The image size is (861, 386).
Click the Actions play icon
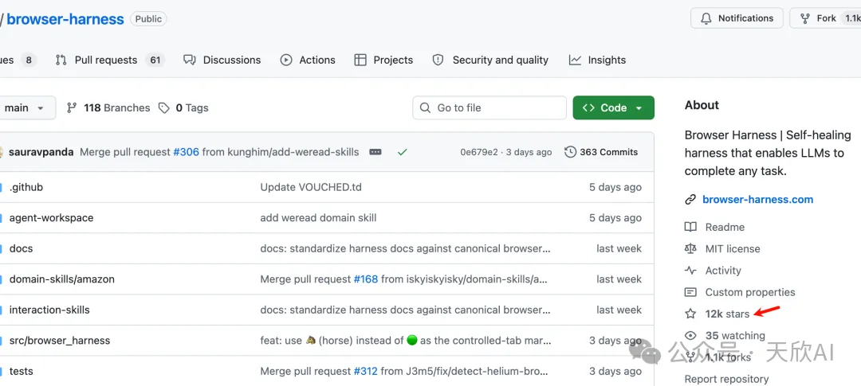(286, 60)
